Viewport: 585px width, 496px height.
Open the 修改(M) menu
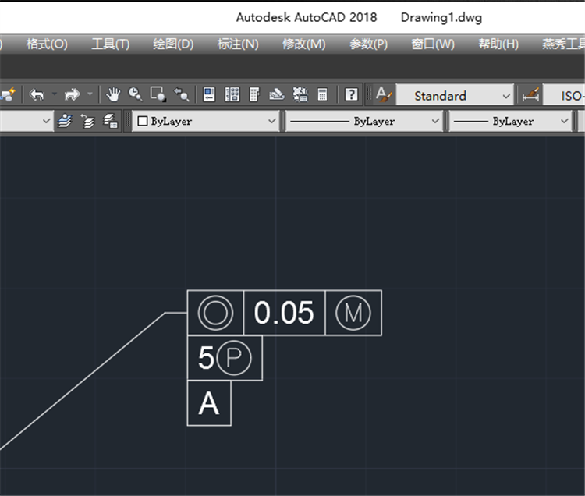tap(303, 44)
